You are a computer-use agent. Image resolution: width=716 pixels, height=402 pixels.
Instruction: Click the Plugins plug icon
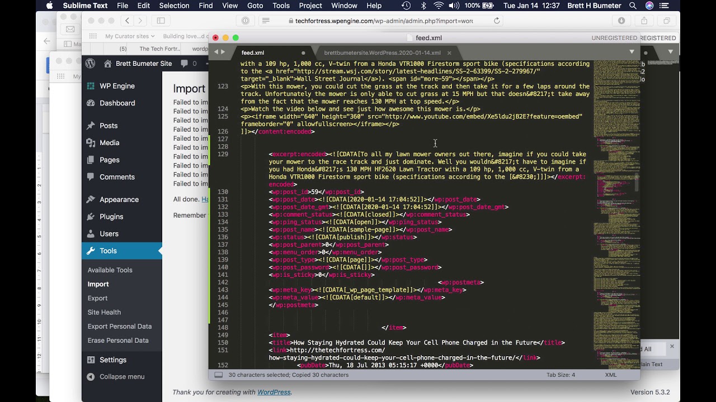pyautogui.click(x=91, y=217)
